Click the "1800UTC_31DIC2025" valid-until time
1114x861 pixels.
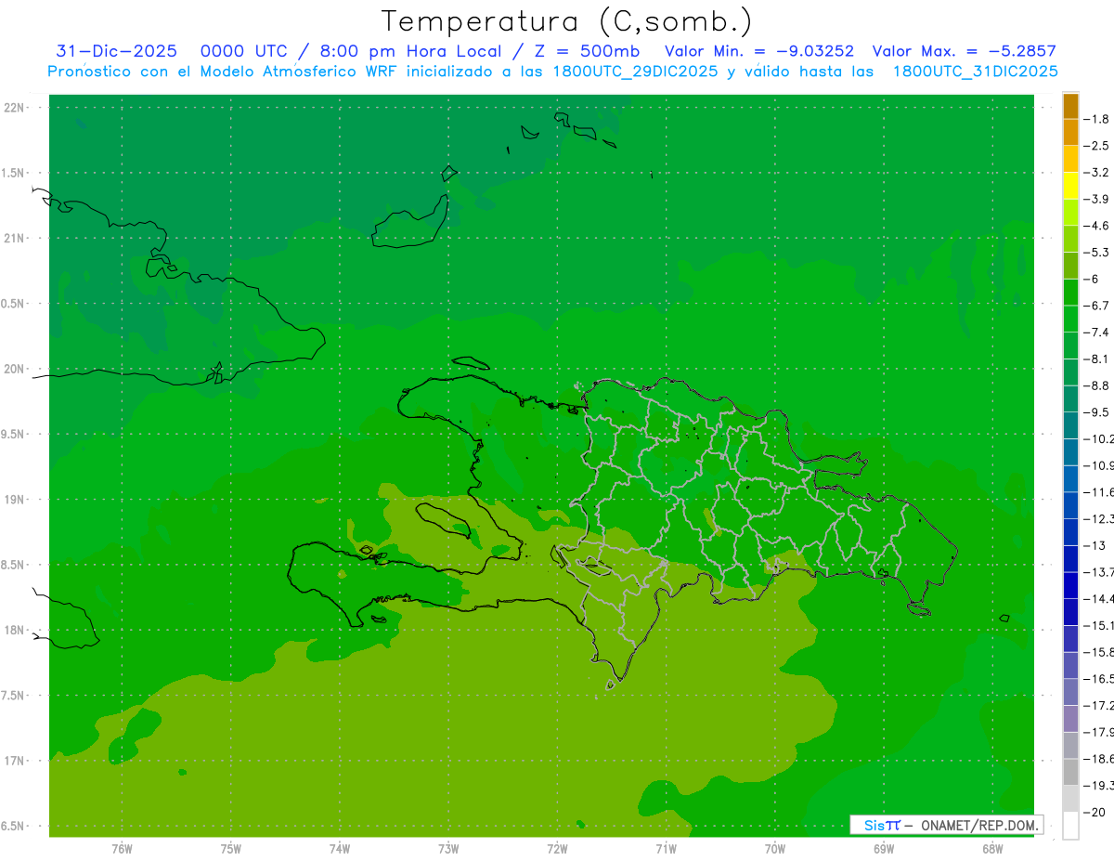tap(975, 72)
